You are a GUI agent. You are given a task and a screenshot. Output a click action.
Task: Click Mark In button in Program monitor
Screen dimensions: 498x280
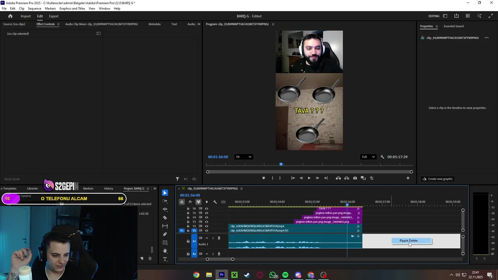coord(272,178)
